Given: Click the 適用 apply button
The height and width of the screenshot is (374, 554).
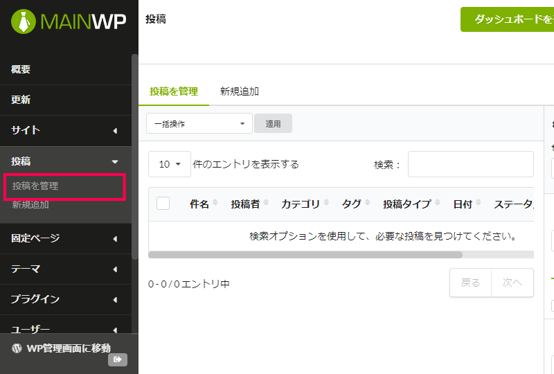Looking at the screenshot, I should tap(273, 123).
